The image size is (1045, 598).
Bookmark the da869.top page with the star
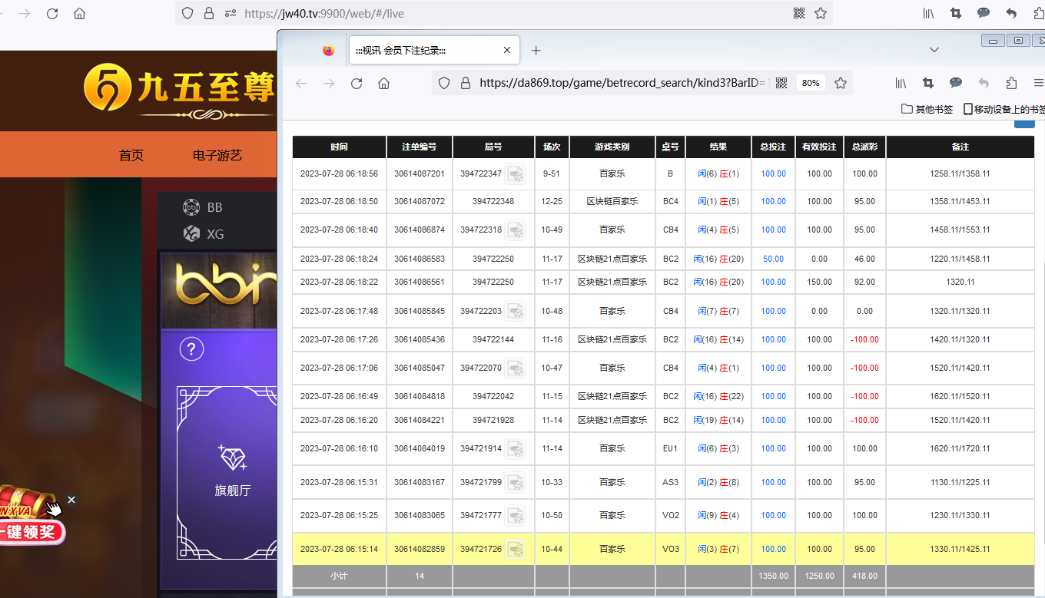pos(841,83)
